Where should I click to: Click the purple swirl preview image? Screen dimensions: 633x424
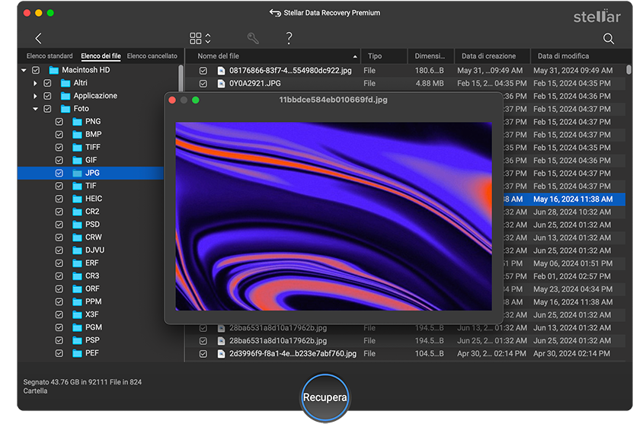(334, 216)
